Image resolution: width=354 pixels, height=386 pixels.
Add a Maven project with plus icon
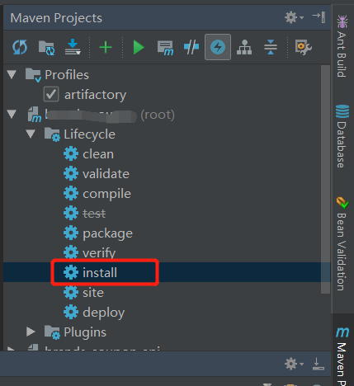point(106,47)
